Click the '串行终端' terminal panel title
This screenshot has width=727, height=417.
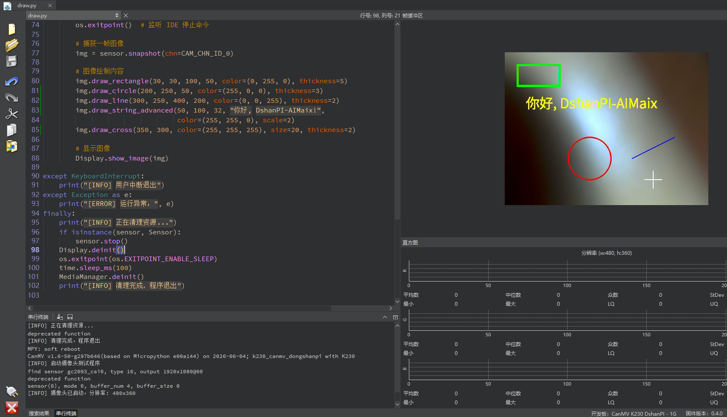38,317
